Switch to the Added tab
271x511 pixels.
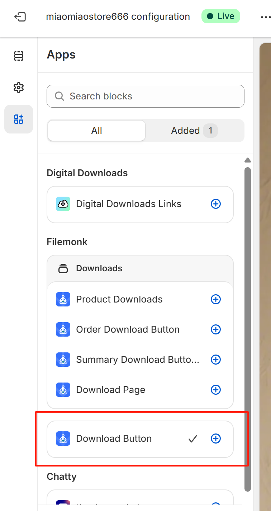coord(195,131)
